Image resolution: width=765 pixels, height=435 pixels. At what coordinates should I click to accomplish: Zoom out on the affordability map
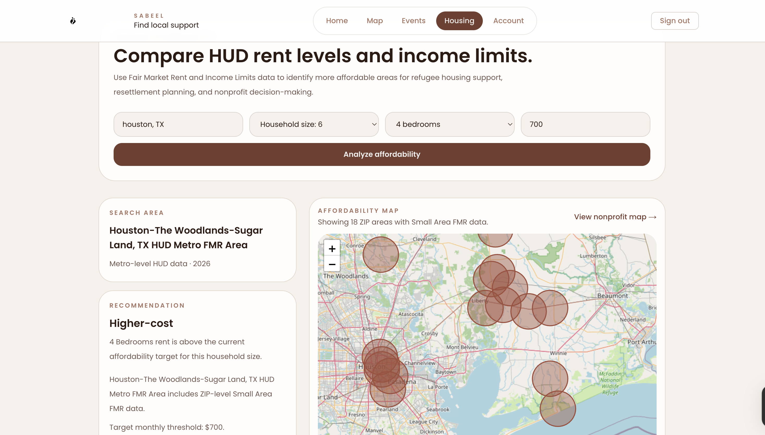click(x=332, y=264)
